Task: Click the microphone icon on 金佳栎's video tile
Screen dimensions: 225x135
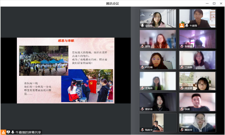Action: (142, 25)
